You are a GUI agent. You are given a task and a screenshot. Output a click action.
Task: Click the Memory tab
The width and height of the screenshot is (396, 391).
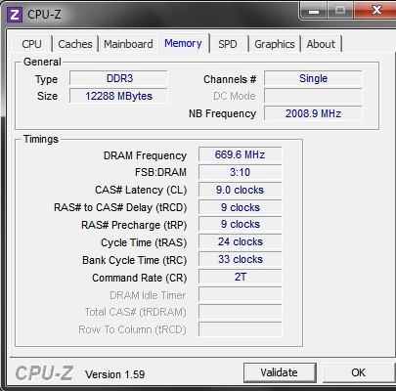click(183, 43)
